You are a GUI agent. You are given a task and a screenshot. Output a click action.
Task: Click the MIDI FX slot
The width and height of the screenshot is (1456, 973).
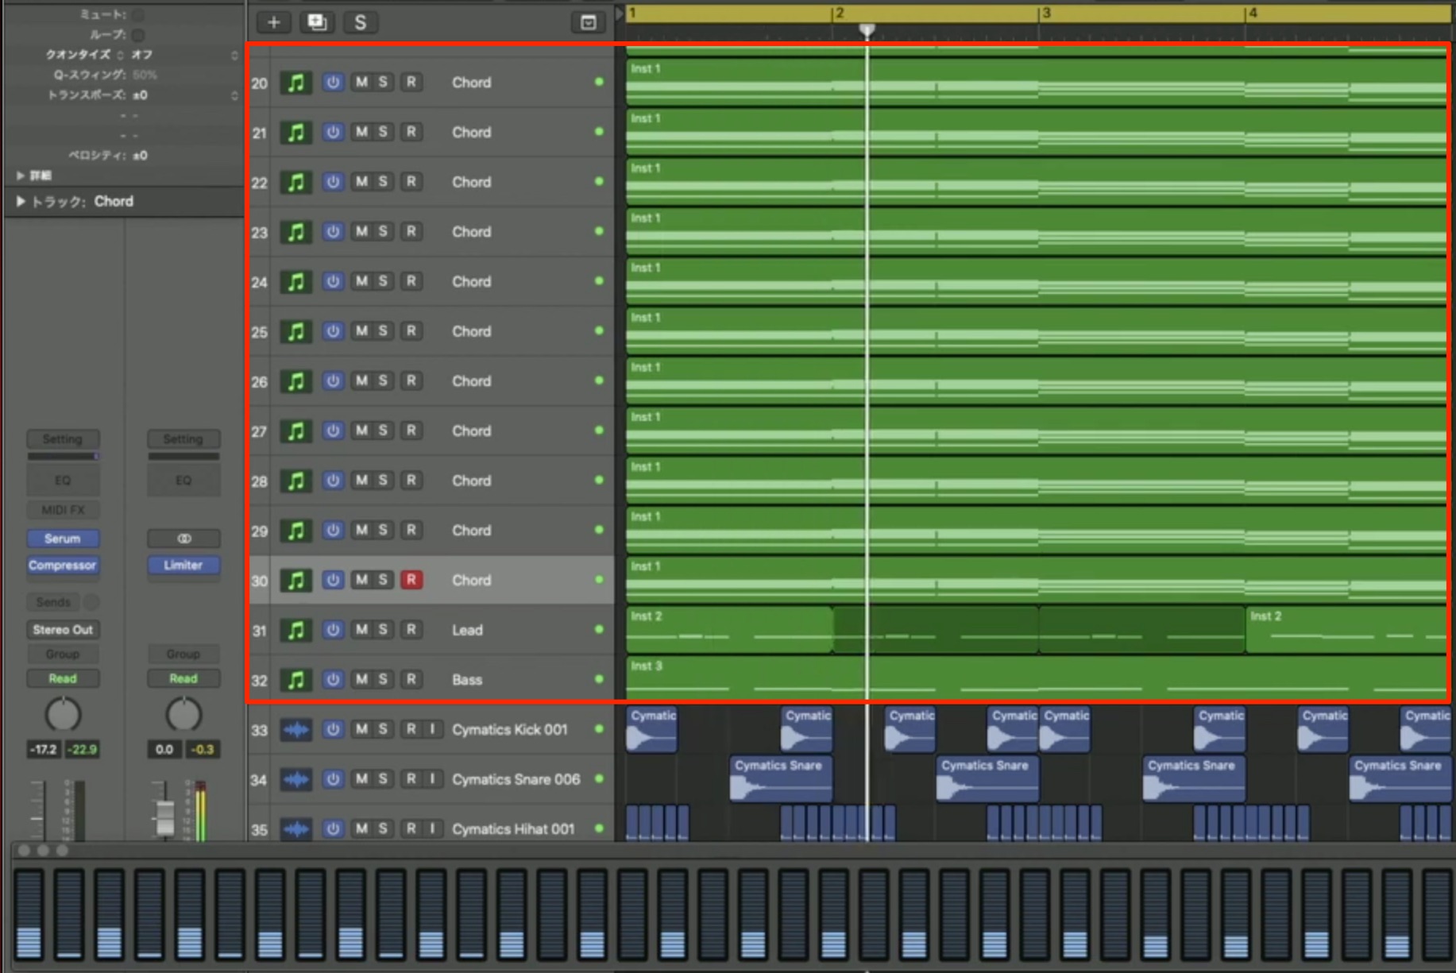pyautogui.click(x=63, y=510)
